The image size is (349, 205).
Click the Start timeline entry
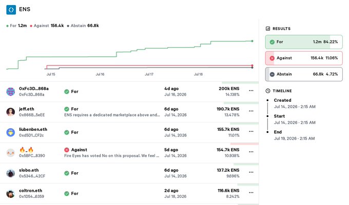coord(295,119)
